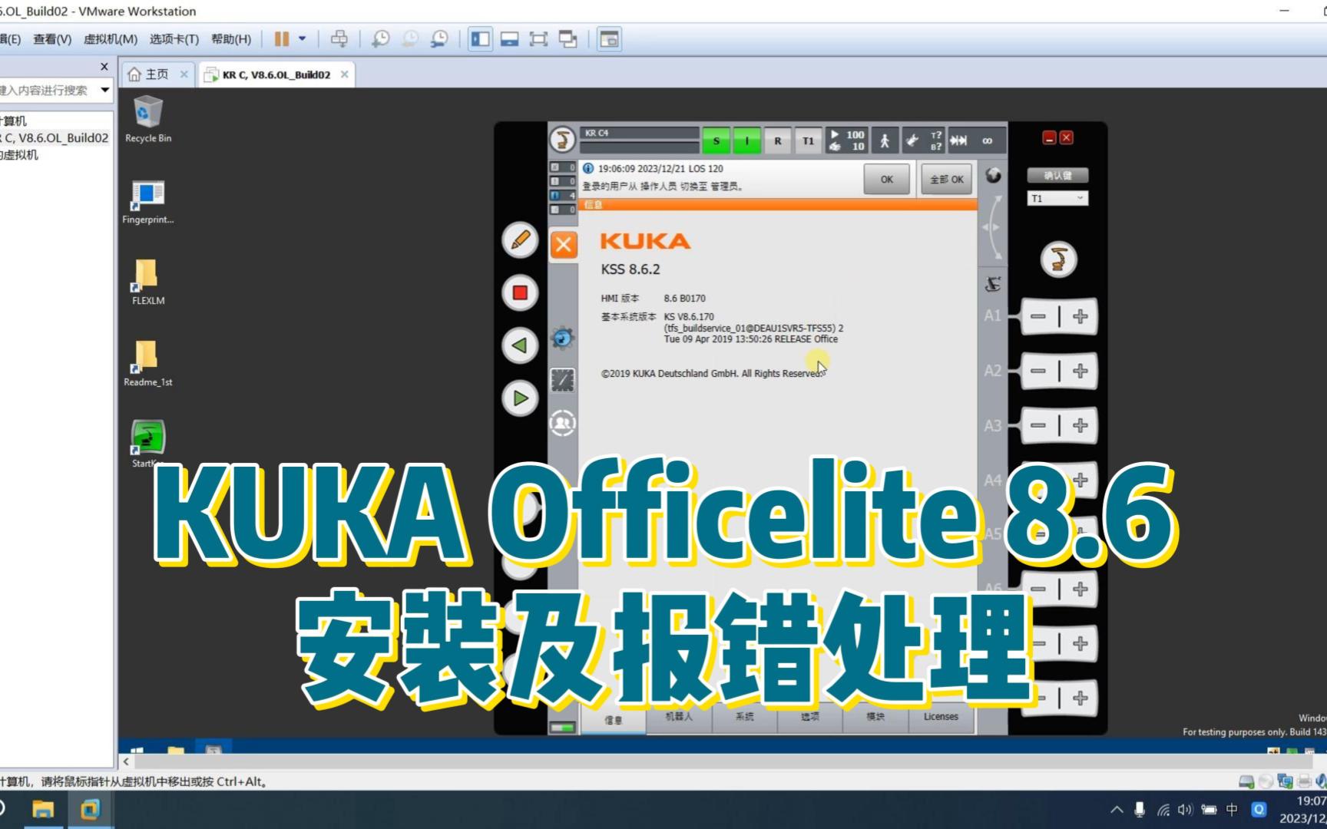Click the jog mode figure icon
The width and height of the screenshot is (1327, 829).
click(885, 140)
